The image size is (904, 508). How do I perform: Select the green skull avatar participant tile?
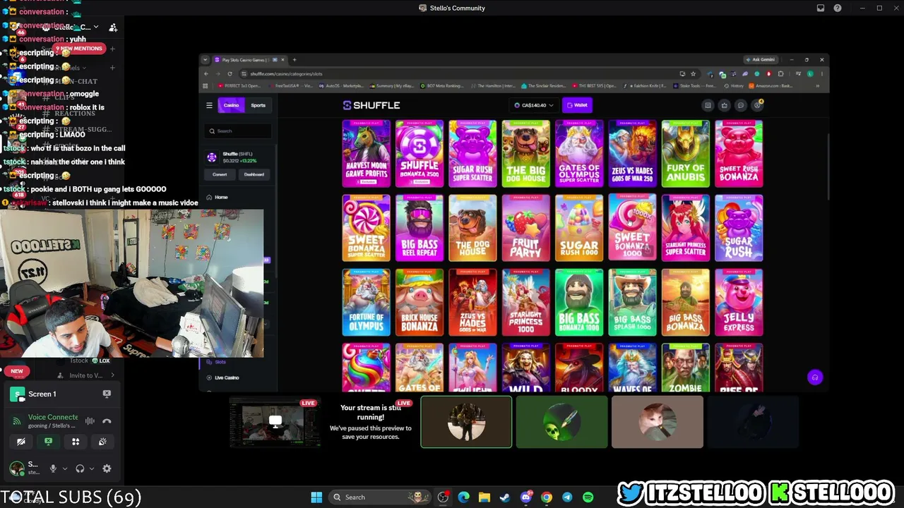pyautogui.click(x=562, y=422)
